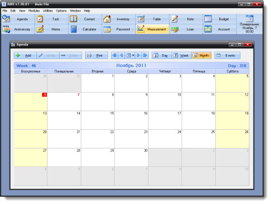Open the Modules menu
The height and width of the screenshot is (204, 271).
[x=34, y=11]
